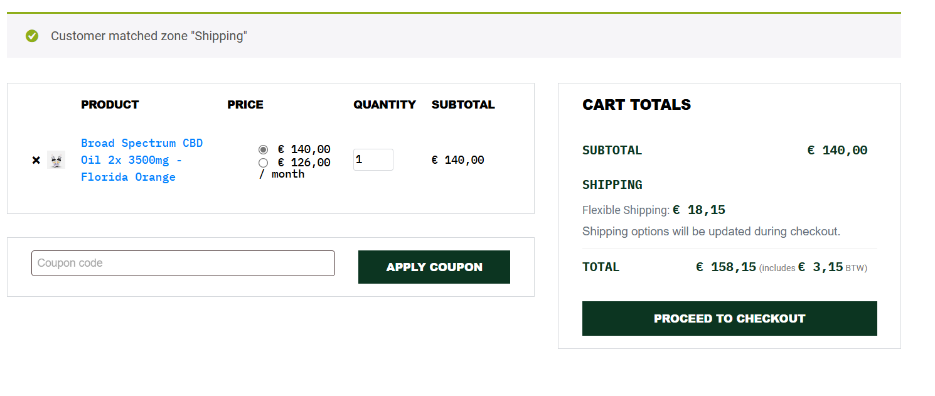The width and height of the screenshot is (935, 396).
Task: Proceed to checkout
Action: 729,319
